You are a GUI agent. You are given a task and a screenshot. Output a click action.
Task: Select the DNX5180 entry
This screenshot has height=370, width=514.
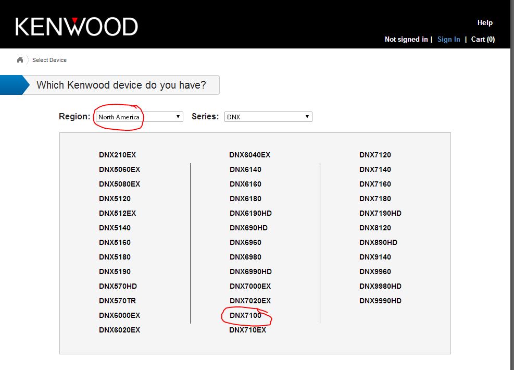115,257
